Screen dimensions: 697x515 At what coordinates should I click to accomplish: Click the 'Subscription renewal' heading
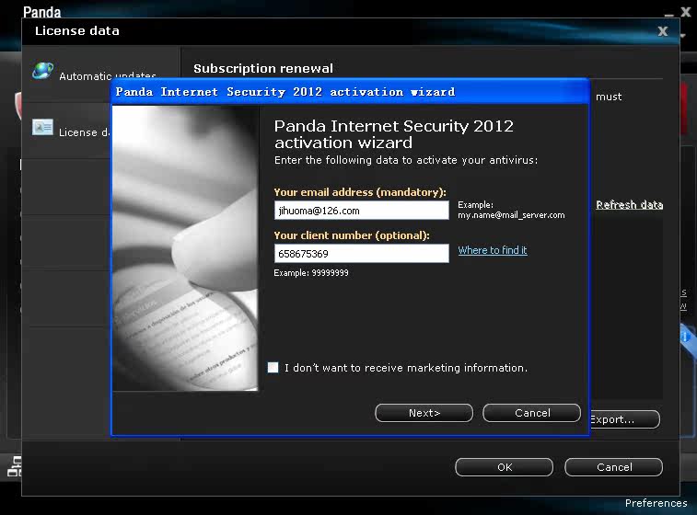click(263, 68)
